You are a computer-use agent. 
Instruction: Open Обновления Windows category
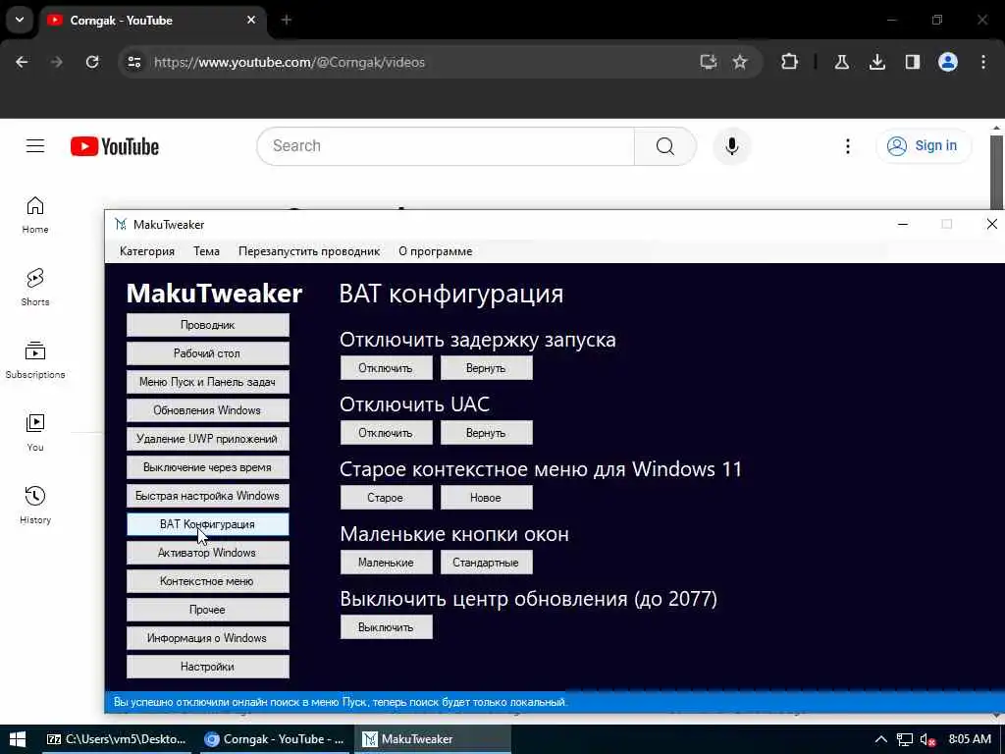(208, 410)
